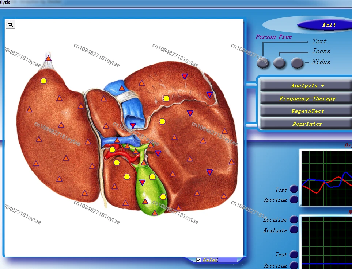Image resolution: width=352 pixels, height=269 pixels.
Task: Select the Localize radio button
Action: [294, 219]
